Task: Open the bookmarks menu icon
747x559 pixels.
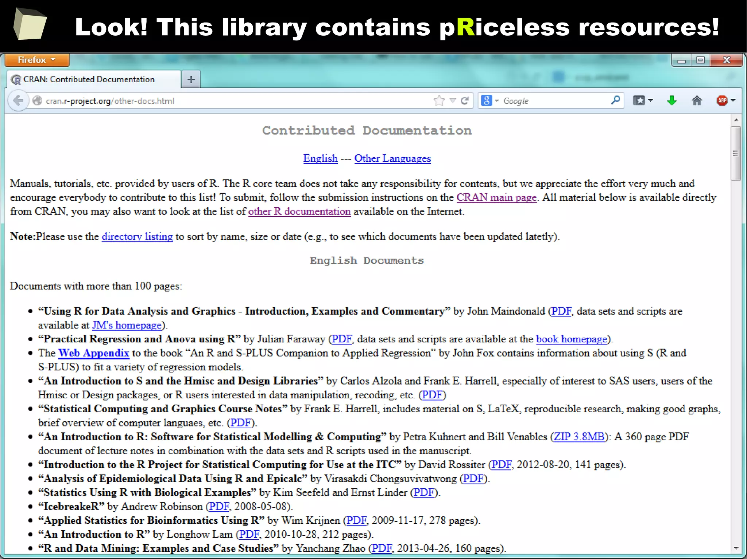Action: pos(639,101)
